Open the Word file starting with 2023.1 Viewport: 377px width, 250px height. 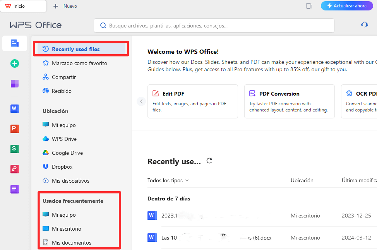click(x=152, y=216)
